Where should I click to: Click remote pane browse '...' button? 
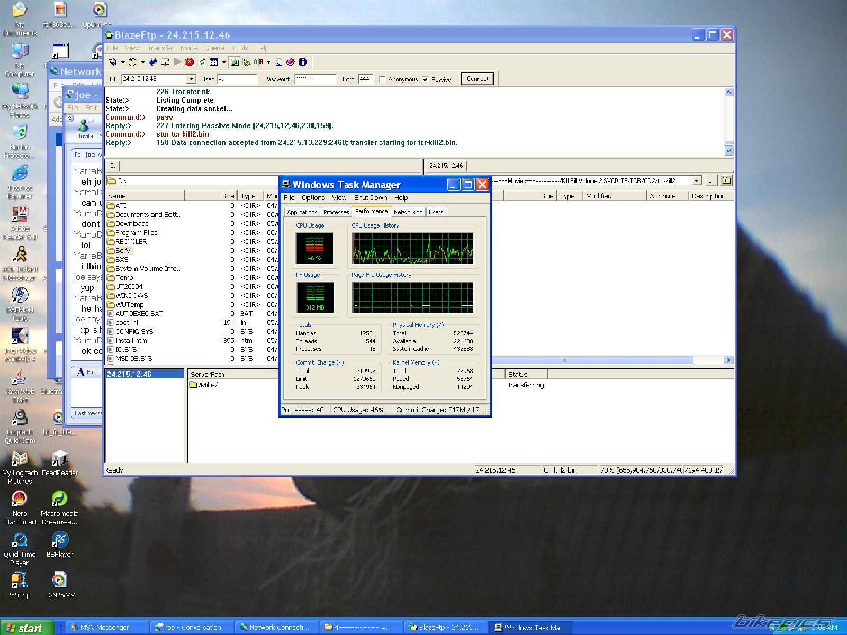point(711,181)
